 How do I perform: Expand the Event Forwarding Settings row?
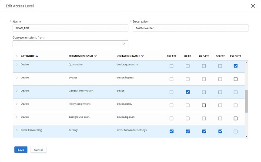pos(17,130)
